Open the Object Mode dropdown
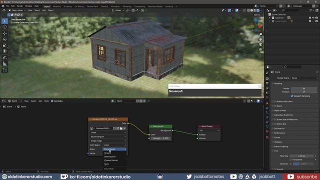This screenshot has width=320, height=180. 17,10
